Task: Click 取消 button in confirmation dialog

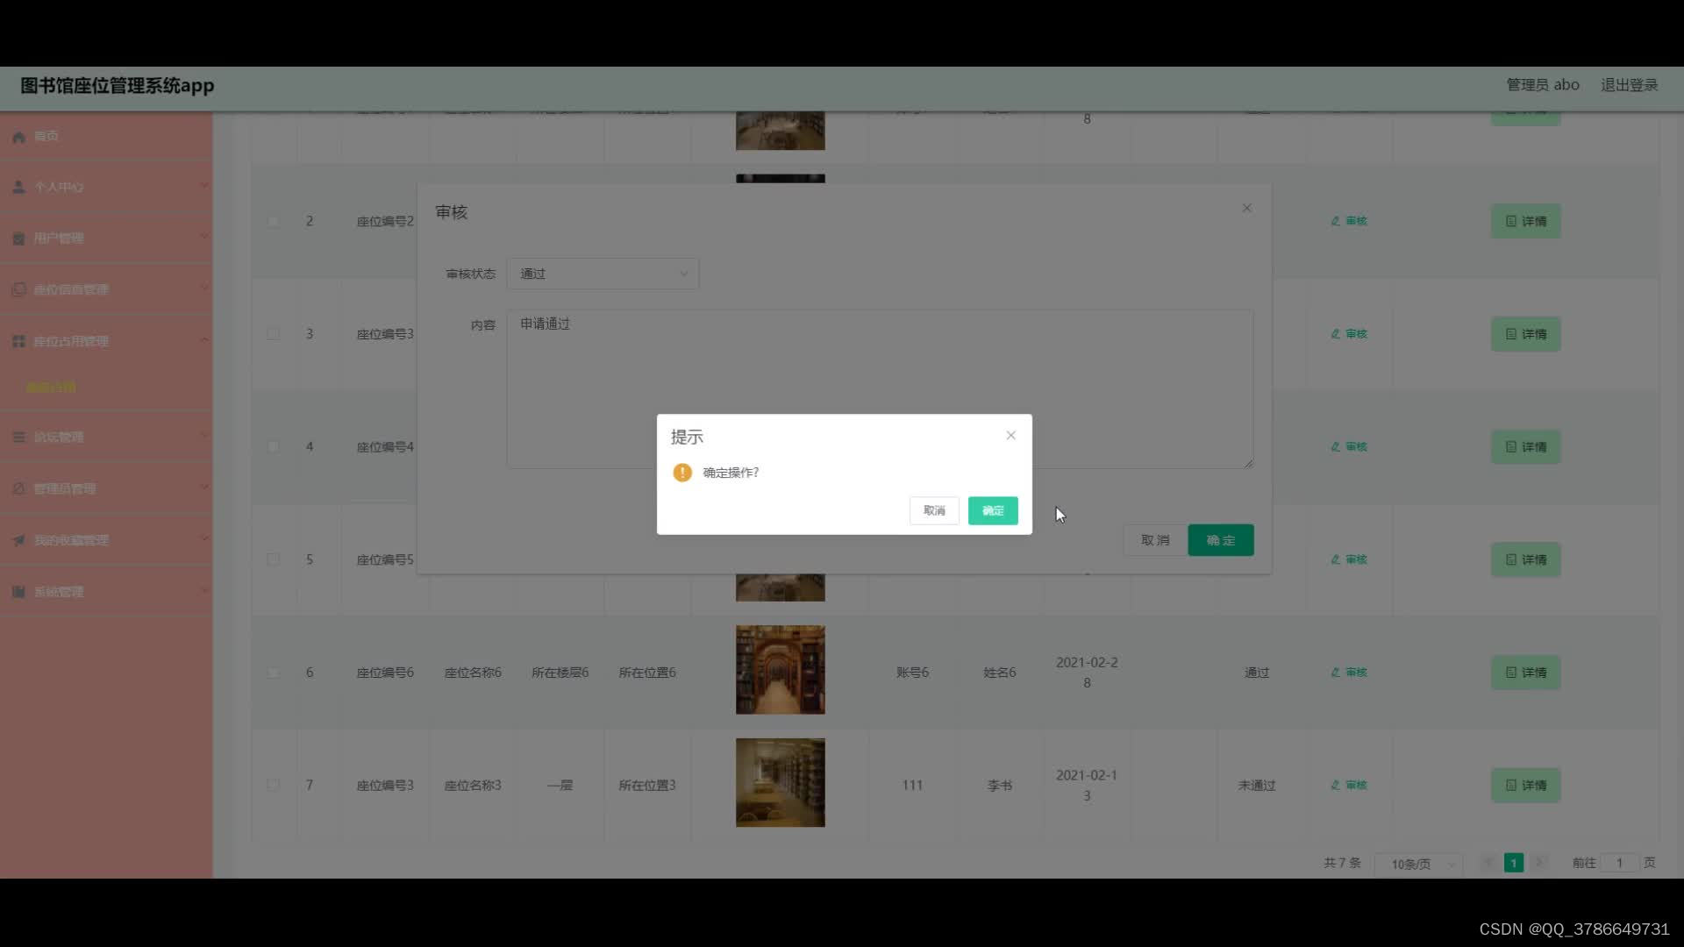Action: [934, 510]
